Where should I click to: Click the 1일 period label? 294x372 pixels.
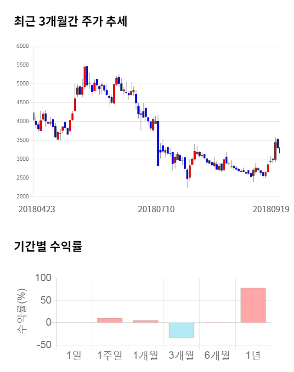(x=74, y=355)
